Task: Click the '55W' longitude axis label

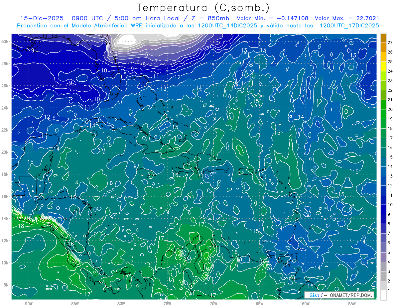Action: [352, 304]
